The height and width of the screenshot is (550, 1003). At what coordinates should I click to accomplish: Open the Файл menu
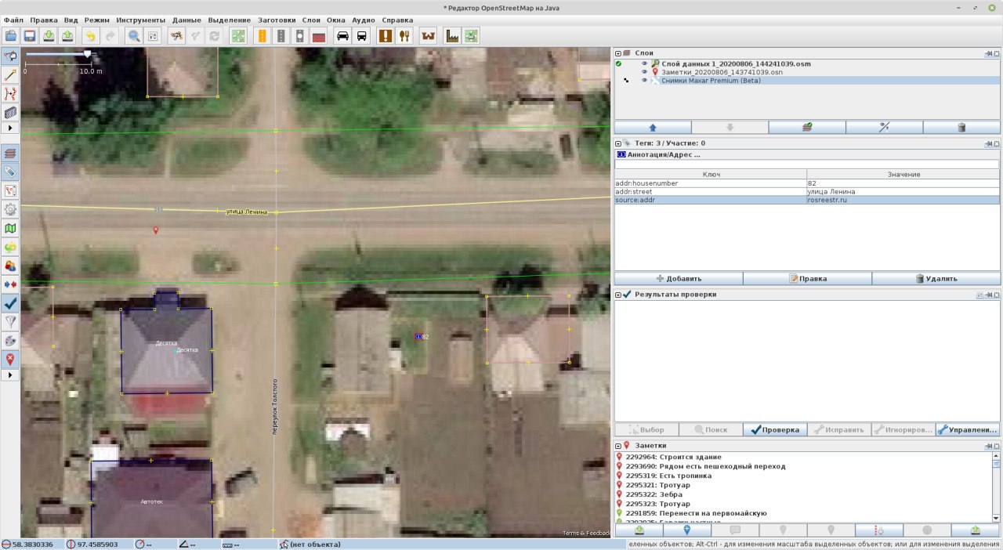[13, 20]
